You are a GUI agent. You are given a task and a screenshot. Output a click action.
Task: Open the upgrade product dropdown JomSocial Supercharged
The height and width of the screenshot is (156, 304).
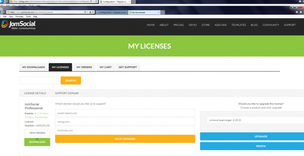pos(255,120)
